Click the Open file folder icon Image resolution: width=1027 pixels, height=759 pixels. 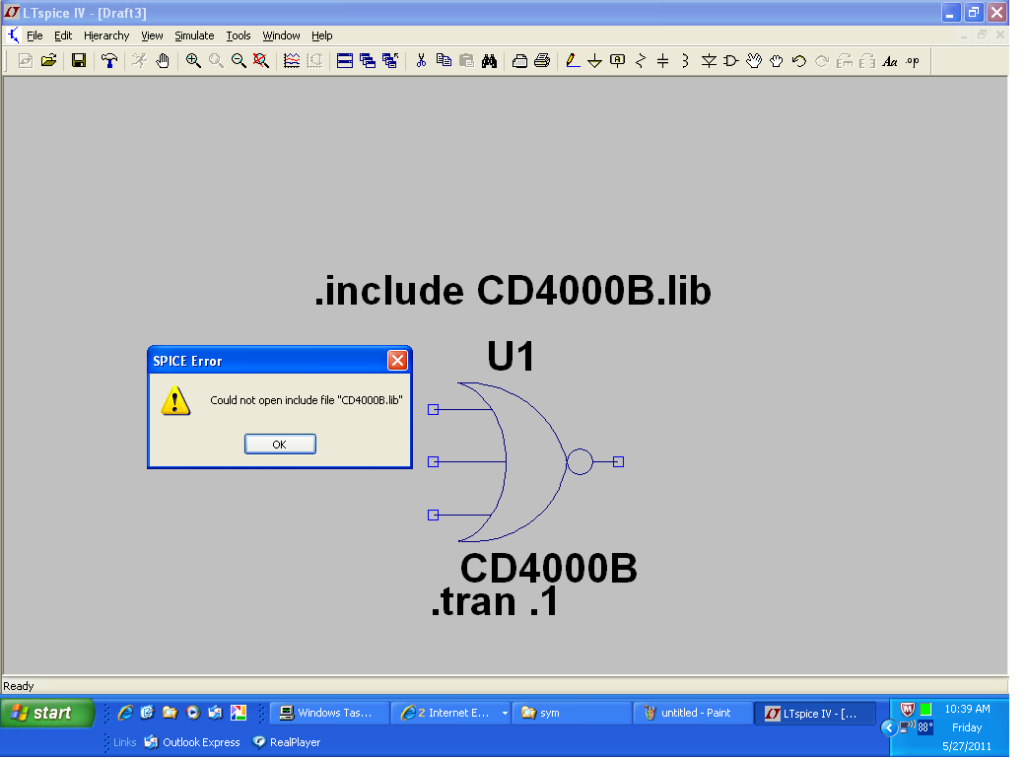tap(48, 61)
